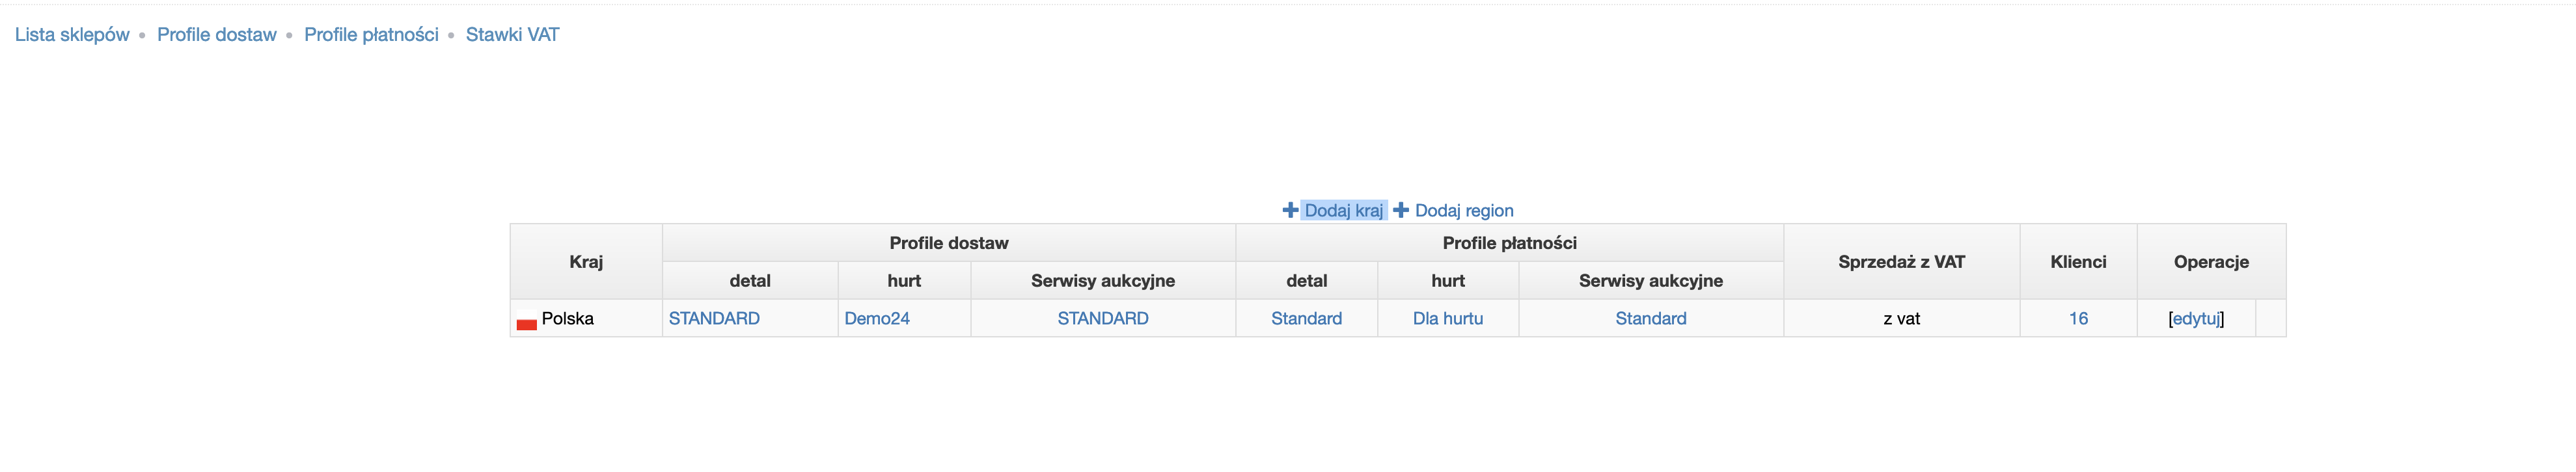Open the Standard retail payment profile
Viewport: 2576px width, 472px height.
click(x=1306, y=319)
